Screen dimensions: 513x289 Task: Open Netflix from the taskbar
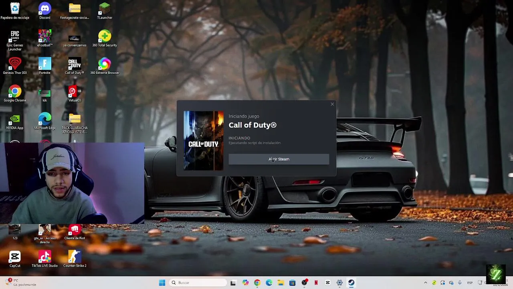point(316,283)
